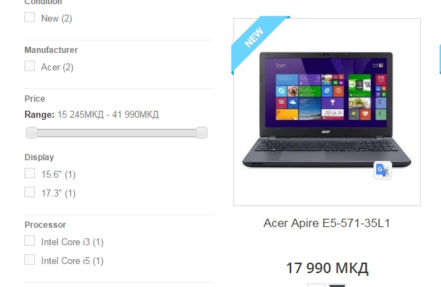The image size is (441, 287).
Task: Select the 17.3" display checkbox
Action: coord(29,192)
